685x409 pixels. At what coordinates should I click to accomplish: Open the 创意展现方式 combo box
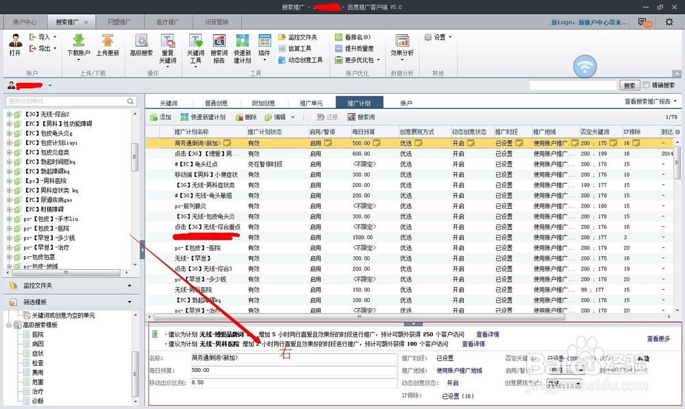point(564,383)
